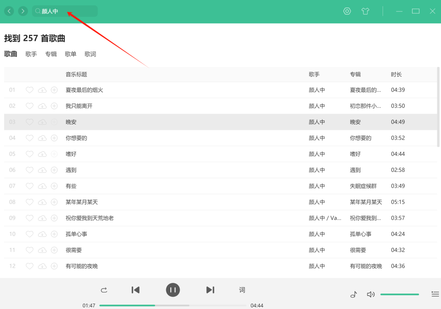Viewport: 441px width, 309px height.
Task: Skip to the previous track
Action: tap(136, 290)
